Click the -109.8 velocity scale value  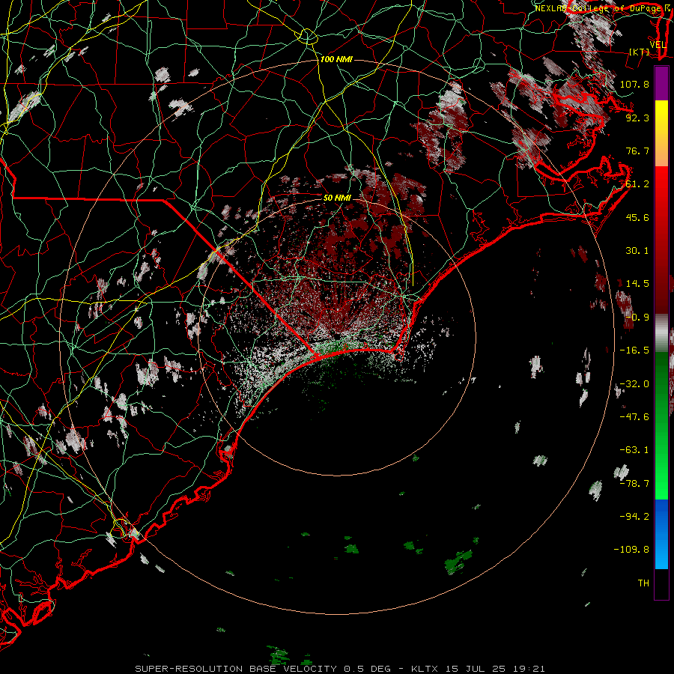point(631,550)
